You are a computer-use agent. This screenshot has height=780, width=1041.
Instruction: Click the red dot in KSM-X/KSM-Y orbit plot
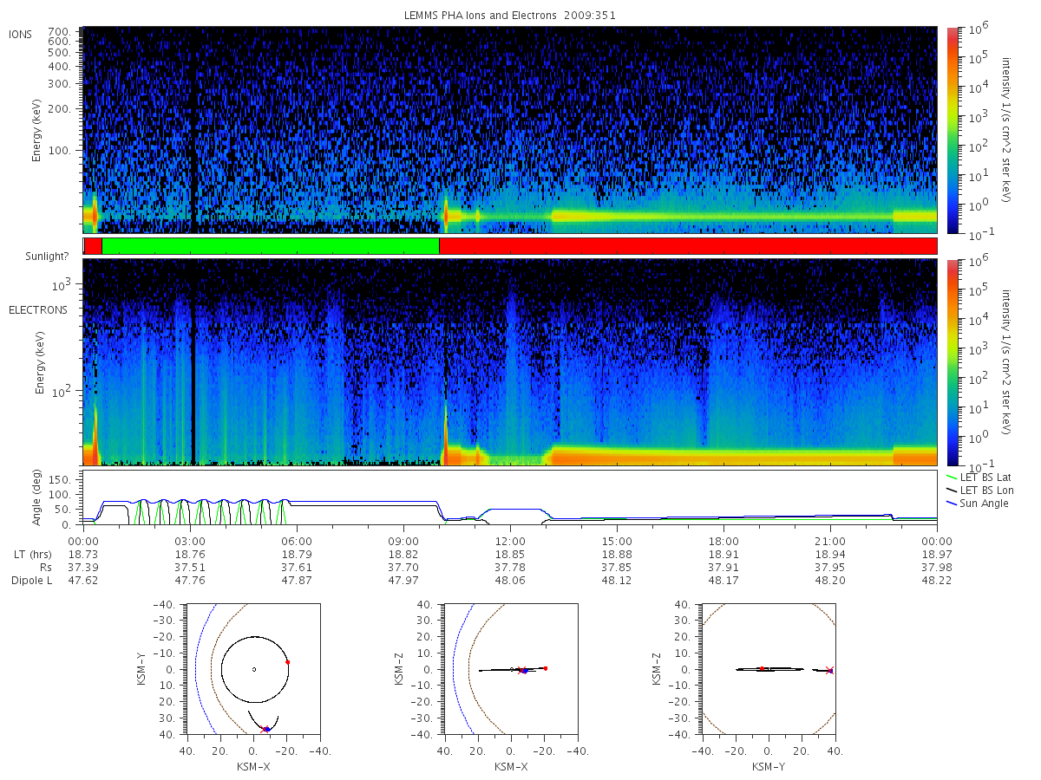pos(287,662)
